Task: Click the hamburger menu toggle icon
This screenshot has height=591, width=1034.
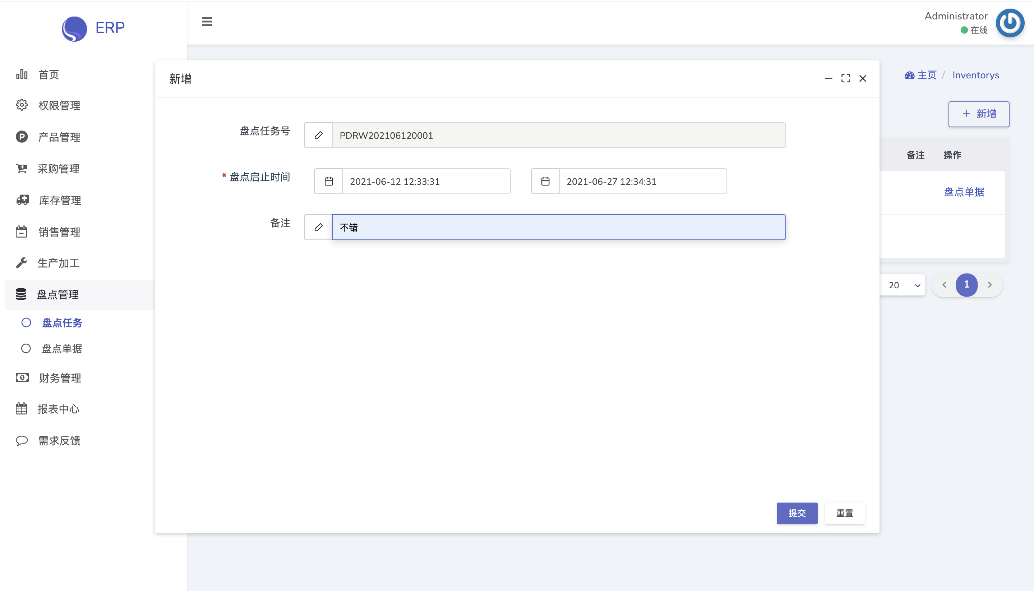Action: coord(207,22)
